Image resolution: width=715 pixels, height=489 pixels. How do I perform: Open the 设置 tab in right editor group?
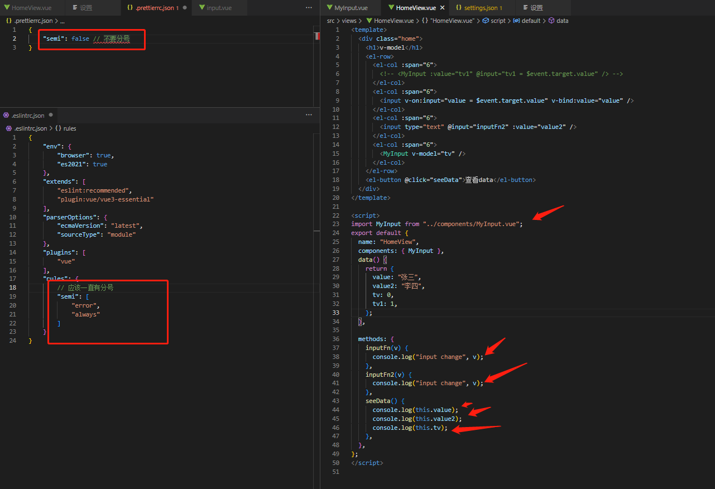(x=536, y=8)
